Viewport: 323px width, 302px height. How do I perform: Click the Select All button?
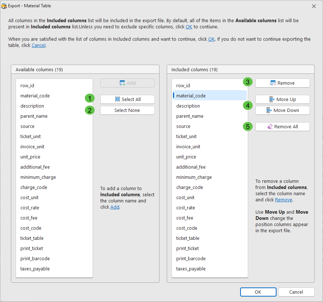pos(127,99)
